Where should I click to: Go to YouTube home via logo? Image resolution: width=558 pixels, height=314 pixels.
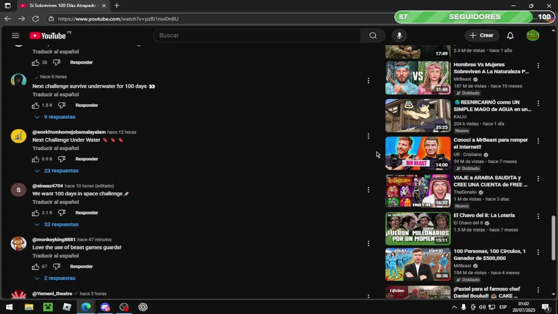point(48,36)
